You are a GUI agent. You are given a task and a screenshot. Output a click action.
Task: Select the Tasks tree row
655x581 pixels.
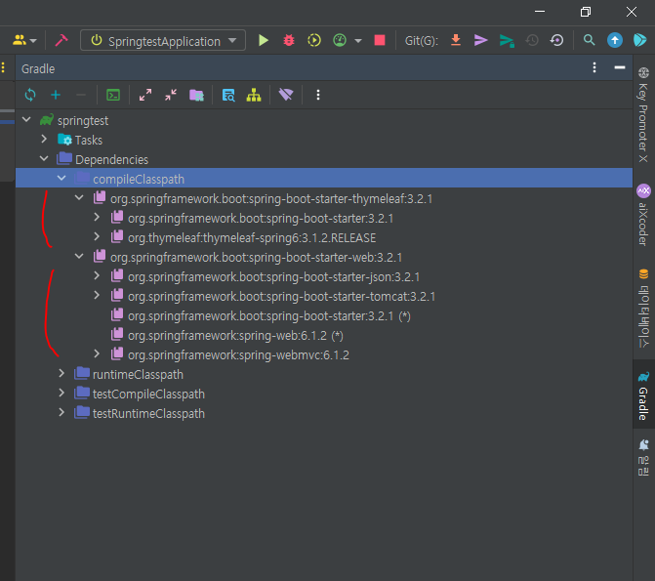pos(324,140)
